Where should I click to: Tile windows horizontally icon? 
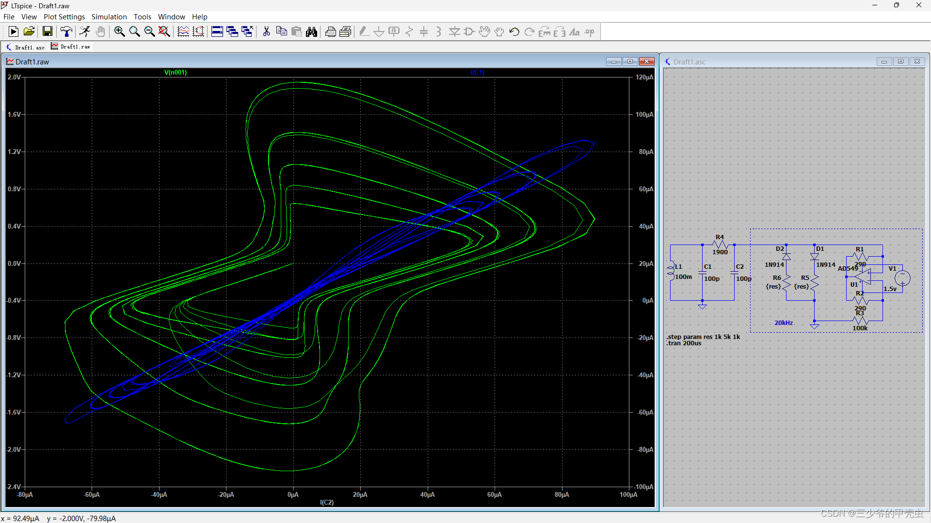pyautogui.click(x=217, y=32)
